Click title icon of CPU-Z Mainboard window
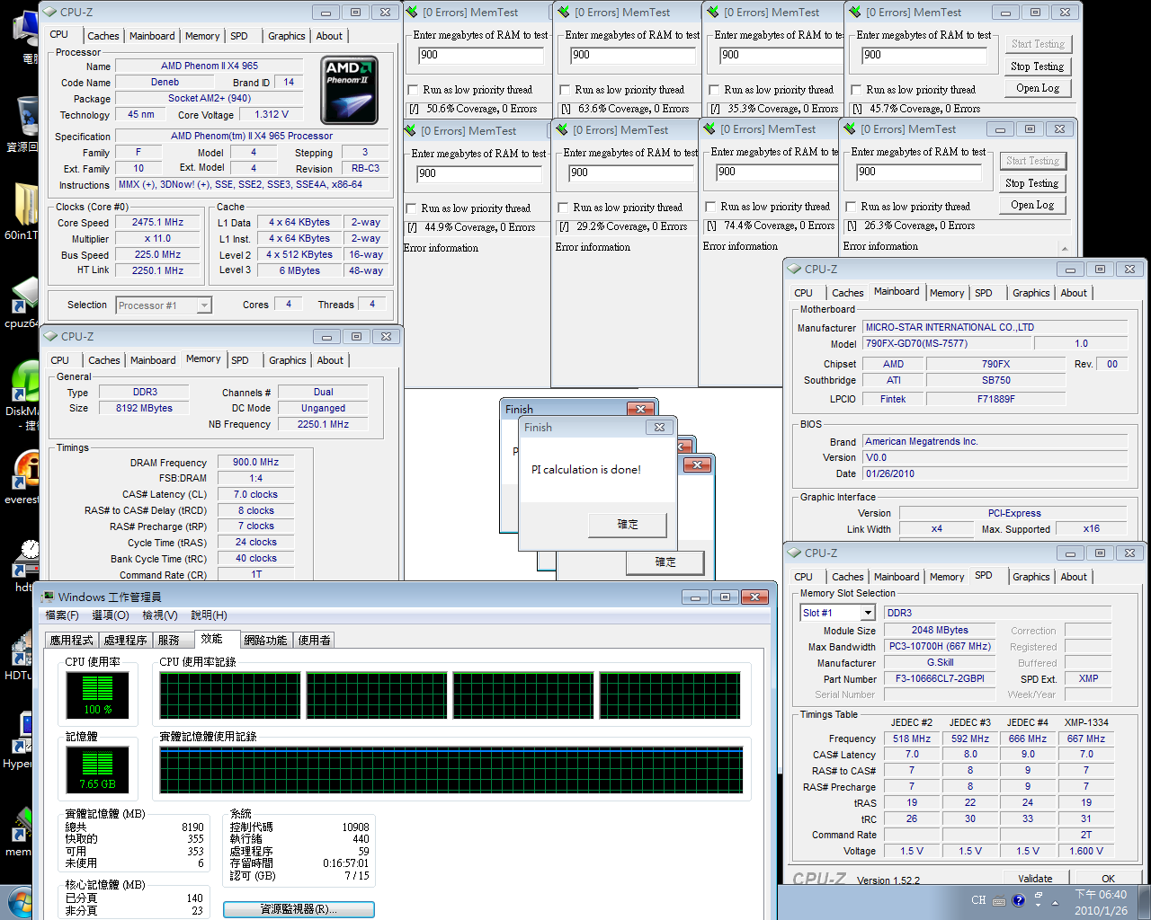 coord(794,269)
